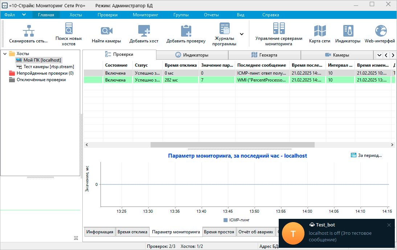Open the Network map icon
Viewport: 397px width, 250px height.
320,31
